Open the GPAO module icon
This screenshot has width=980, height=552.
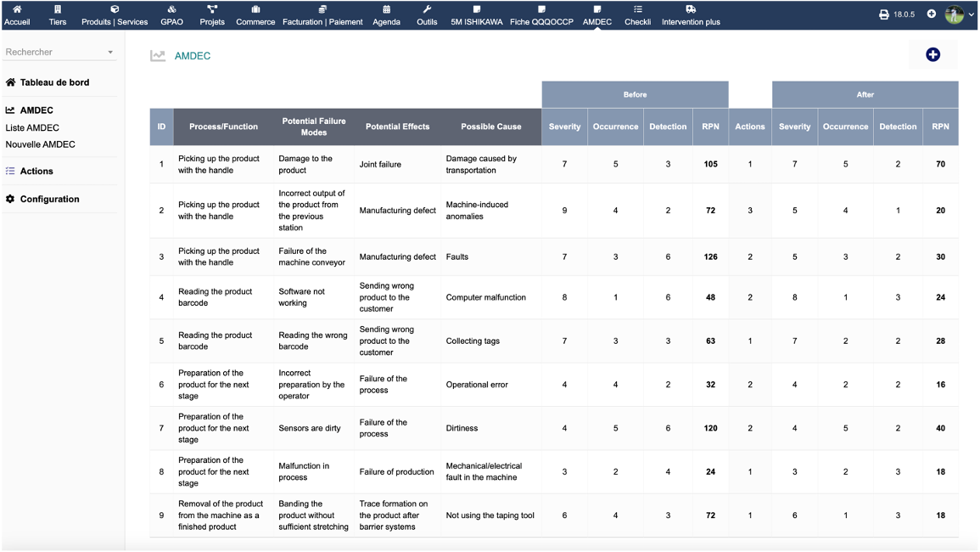(x=171, y=9)
